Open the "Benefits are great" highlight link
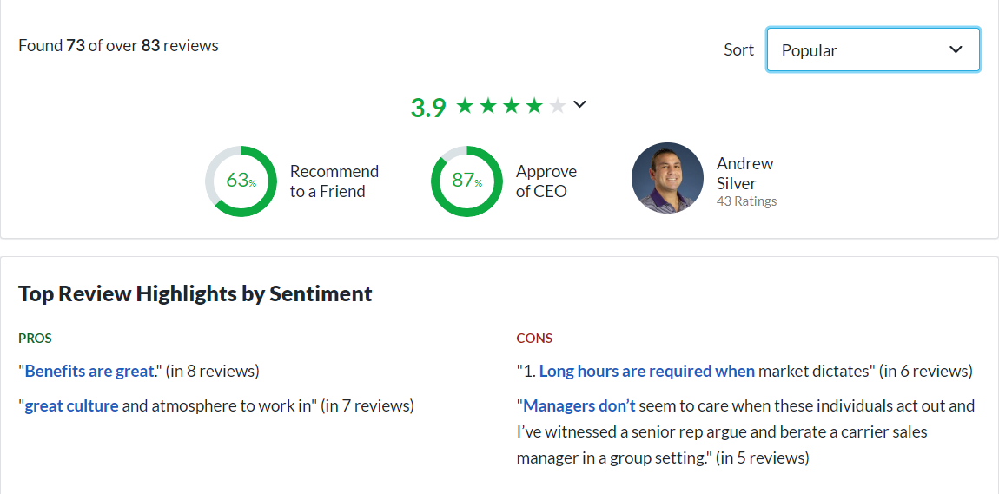The height and width of the screenshot is (494, 999). (89, 371)
